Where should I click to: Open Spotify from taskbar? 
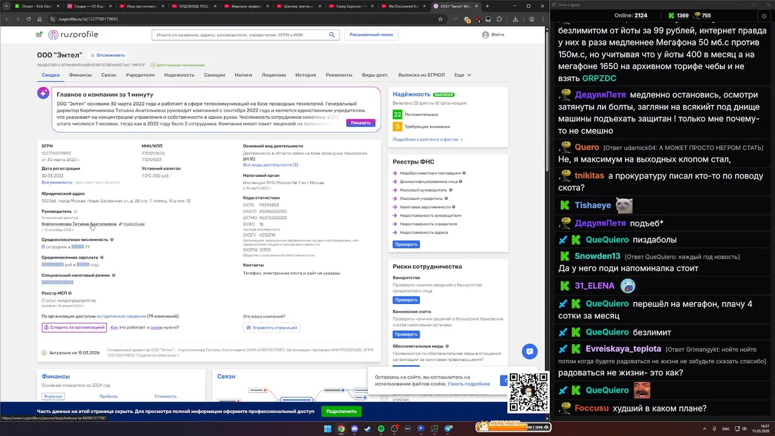pos(381,429)
